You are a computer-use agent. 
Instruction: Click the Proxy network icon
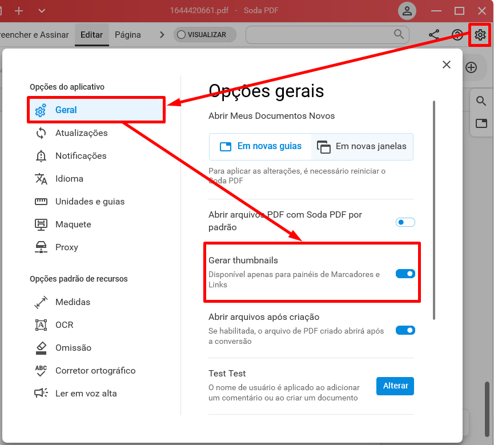click(41, 247)
